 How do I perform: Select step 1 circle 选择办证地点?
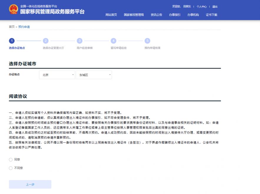[x=11, y=41]
